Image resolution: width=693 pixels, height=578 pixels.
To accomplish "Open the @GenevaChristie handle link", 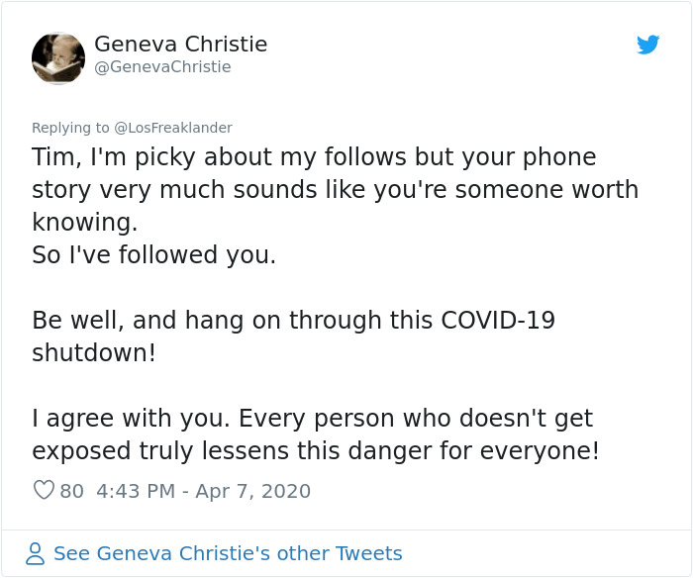I will point(162,67).
